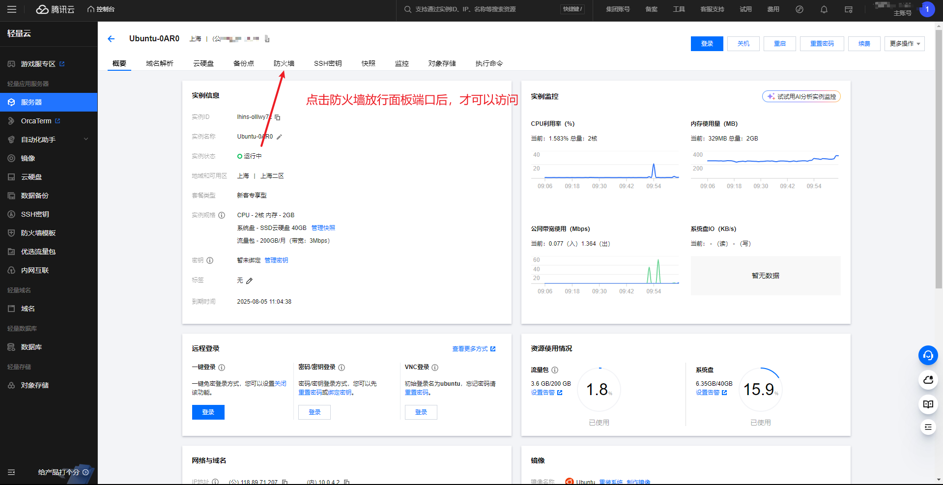Click 登录 under VNC登录
The width and height of the screenshot is (943, 485).
pos(421,412)
